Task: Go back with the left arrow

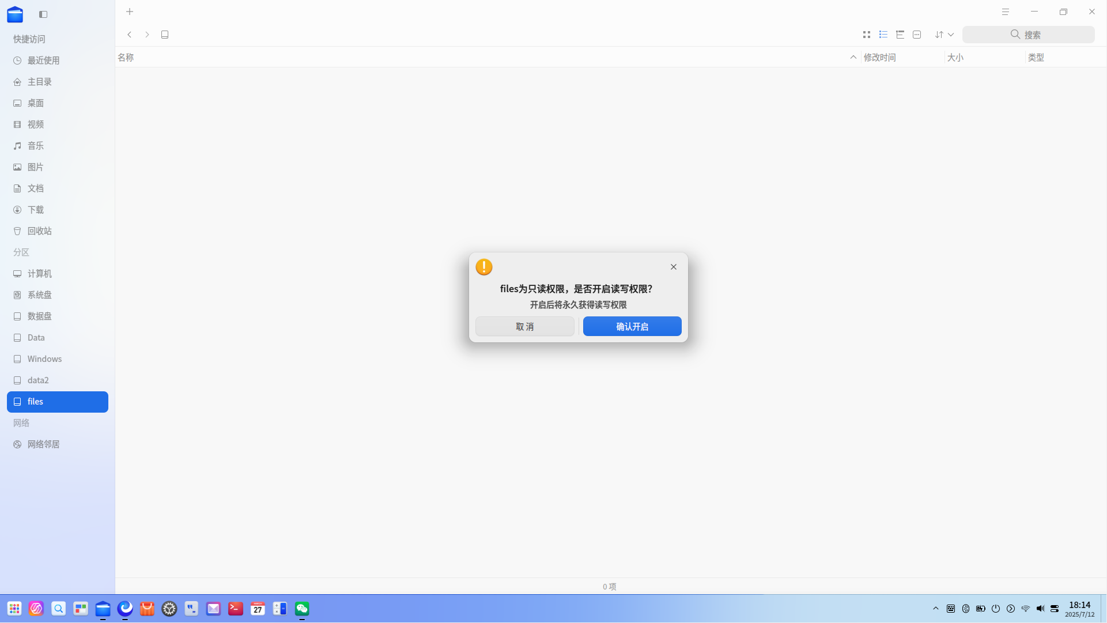Action: [x=130, y=35]
